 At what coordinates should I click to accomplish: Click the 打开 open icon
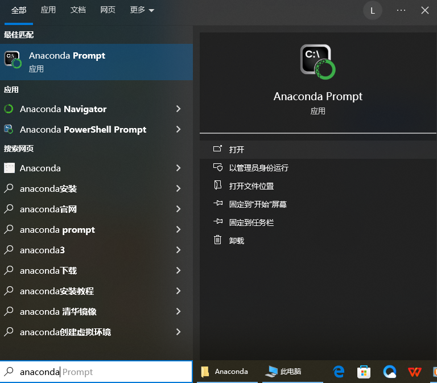tap(218, 149)
